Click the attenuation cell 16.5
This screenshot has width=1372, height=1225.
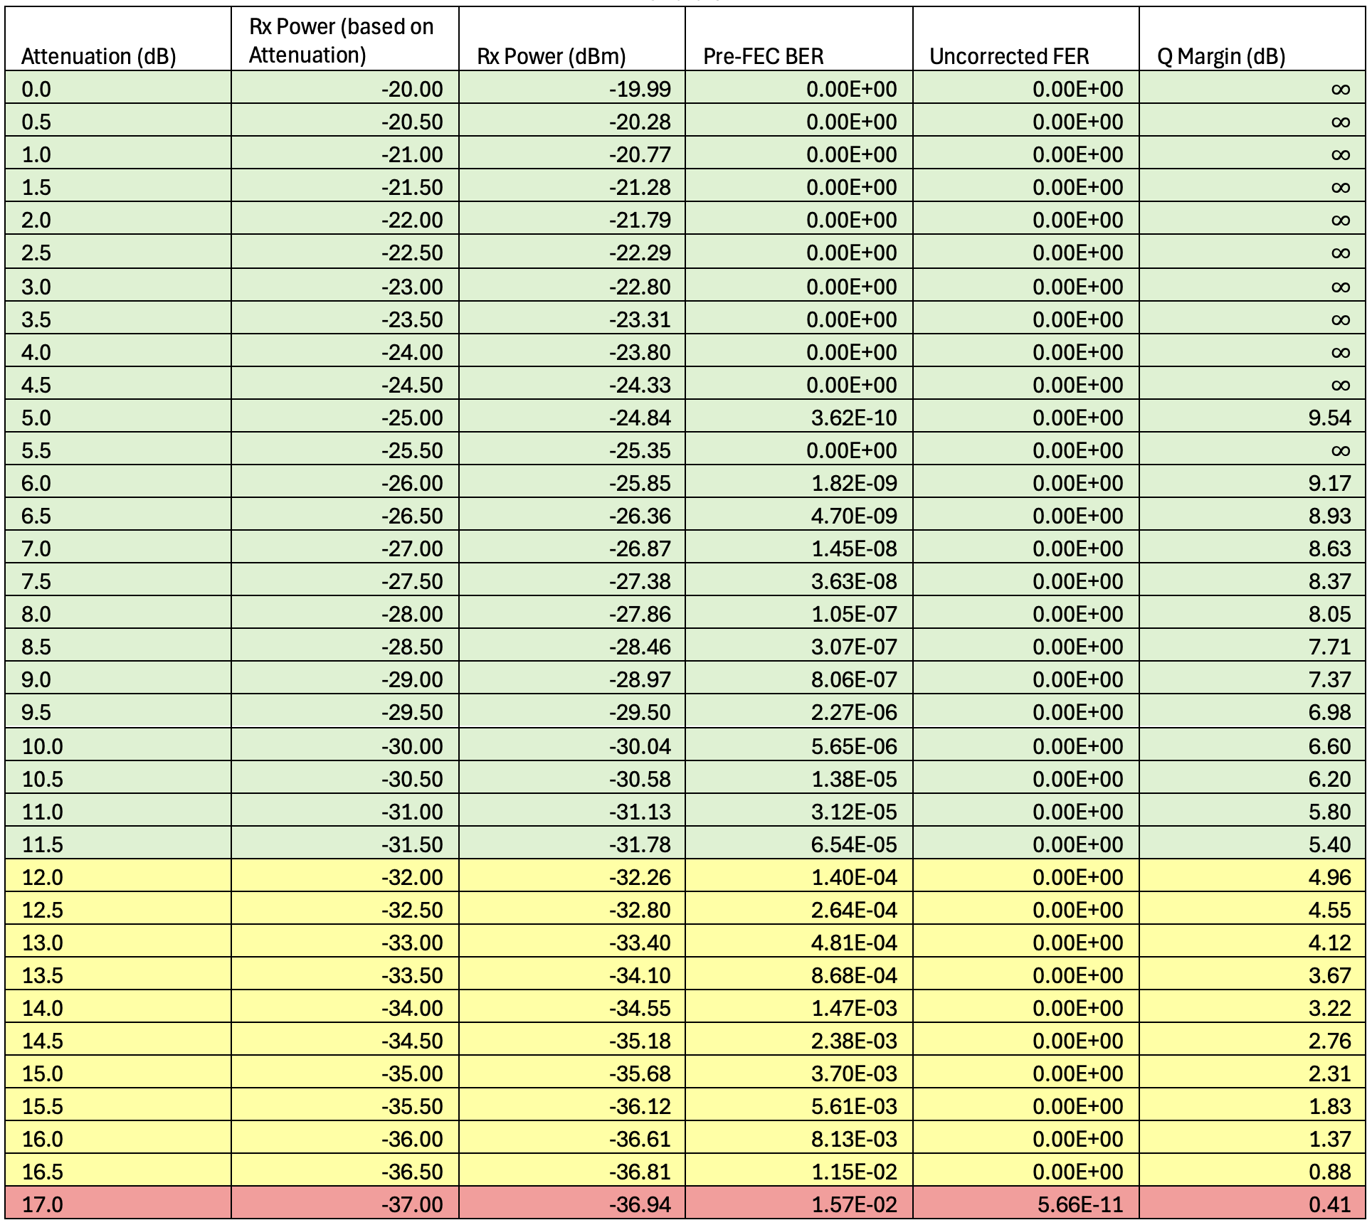pyautogui.click(x=118, y=1170)
